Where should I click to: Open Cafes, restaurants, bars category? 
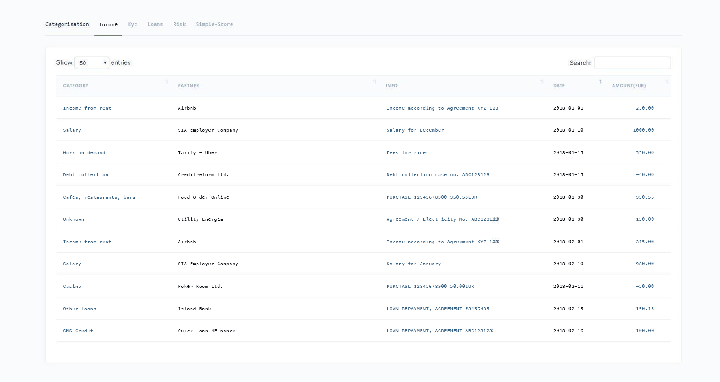pos(99,197)
